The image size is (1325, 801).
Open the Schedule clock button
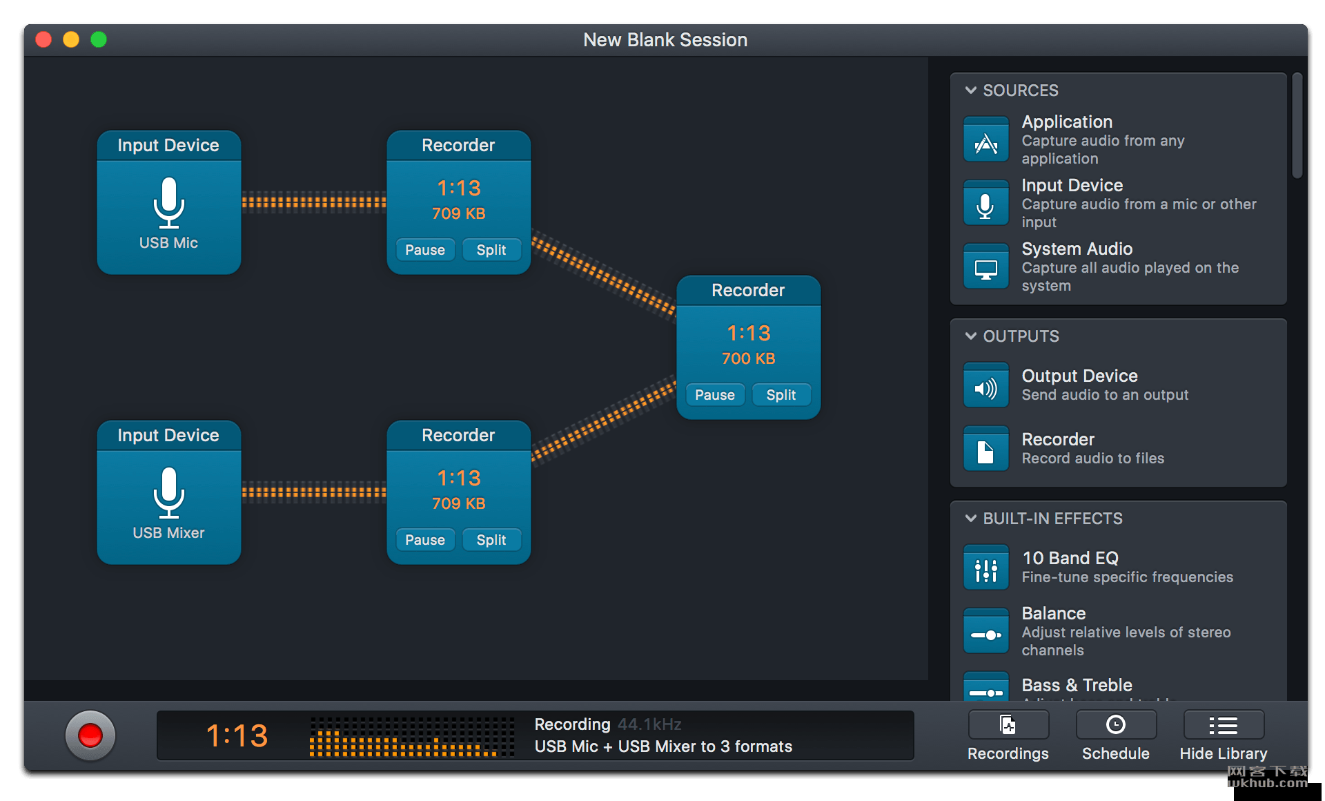pos(1116,725)
